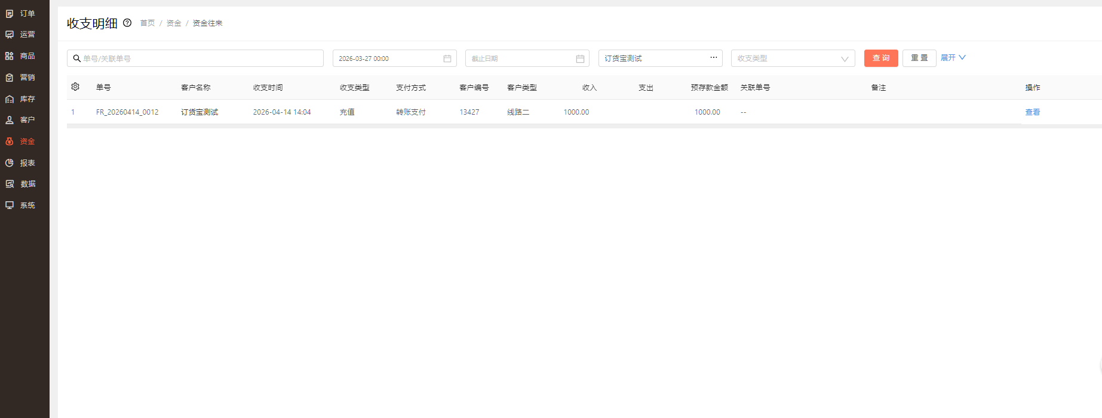1102x418 pixels.
Task: Click the 资金 breadcrumb link
Action: pos(174,23)
